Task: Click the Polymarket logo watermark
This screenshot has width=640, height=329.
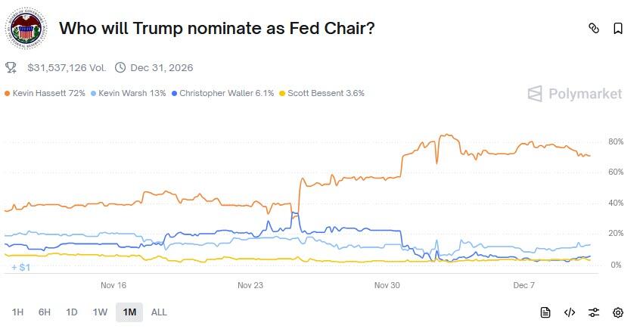Action: [575, 94]
